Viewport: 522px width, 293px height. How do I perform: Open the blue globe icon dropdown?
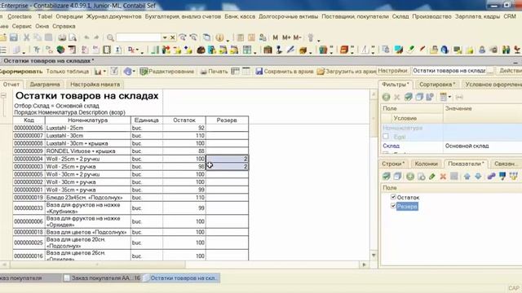pos(134,71)
